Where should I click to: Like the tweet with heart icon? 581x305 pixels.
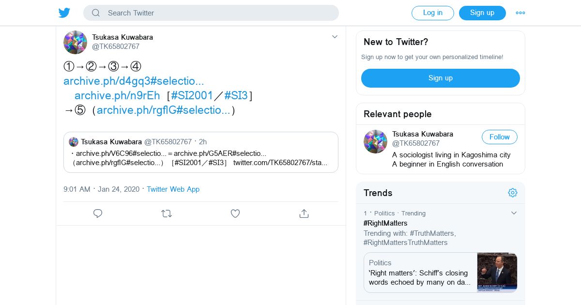tap(235, 213)
